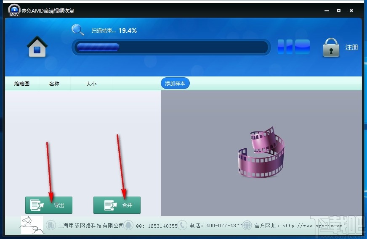Click the horse logo in the footer

pos(32,225)
